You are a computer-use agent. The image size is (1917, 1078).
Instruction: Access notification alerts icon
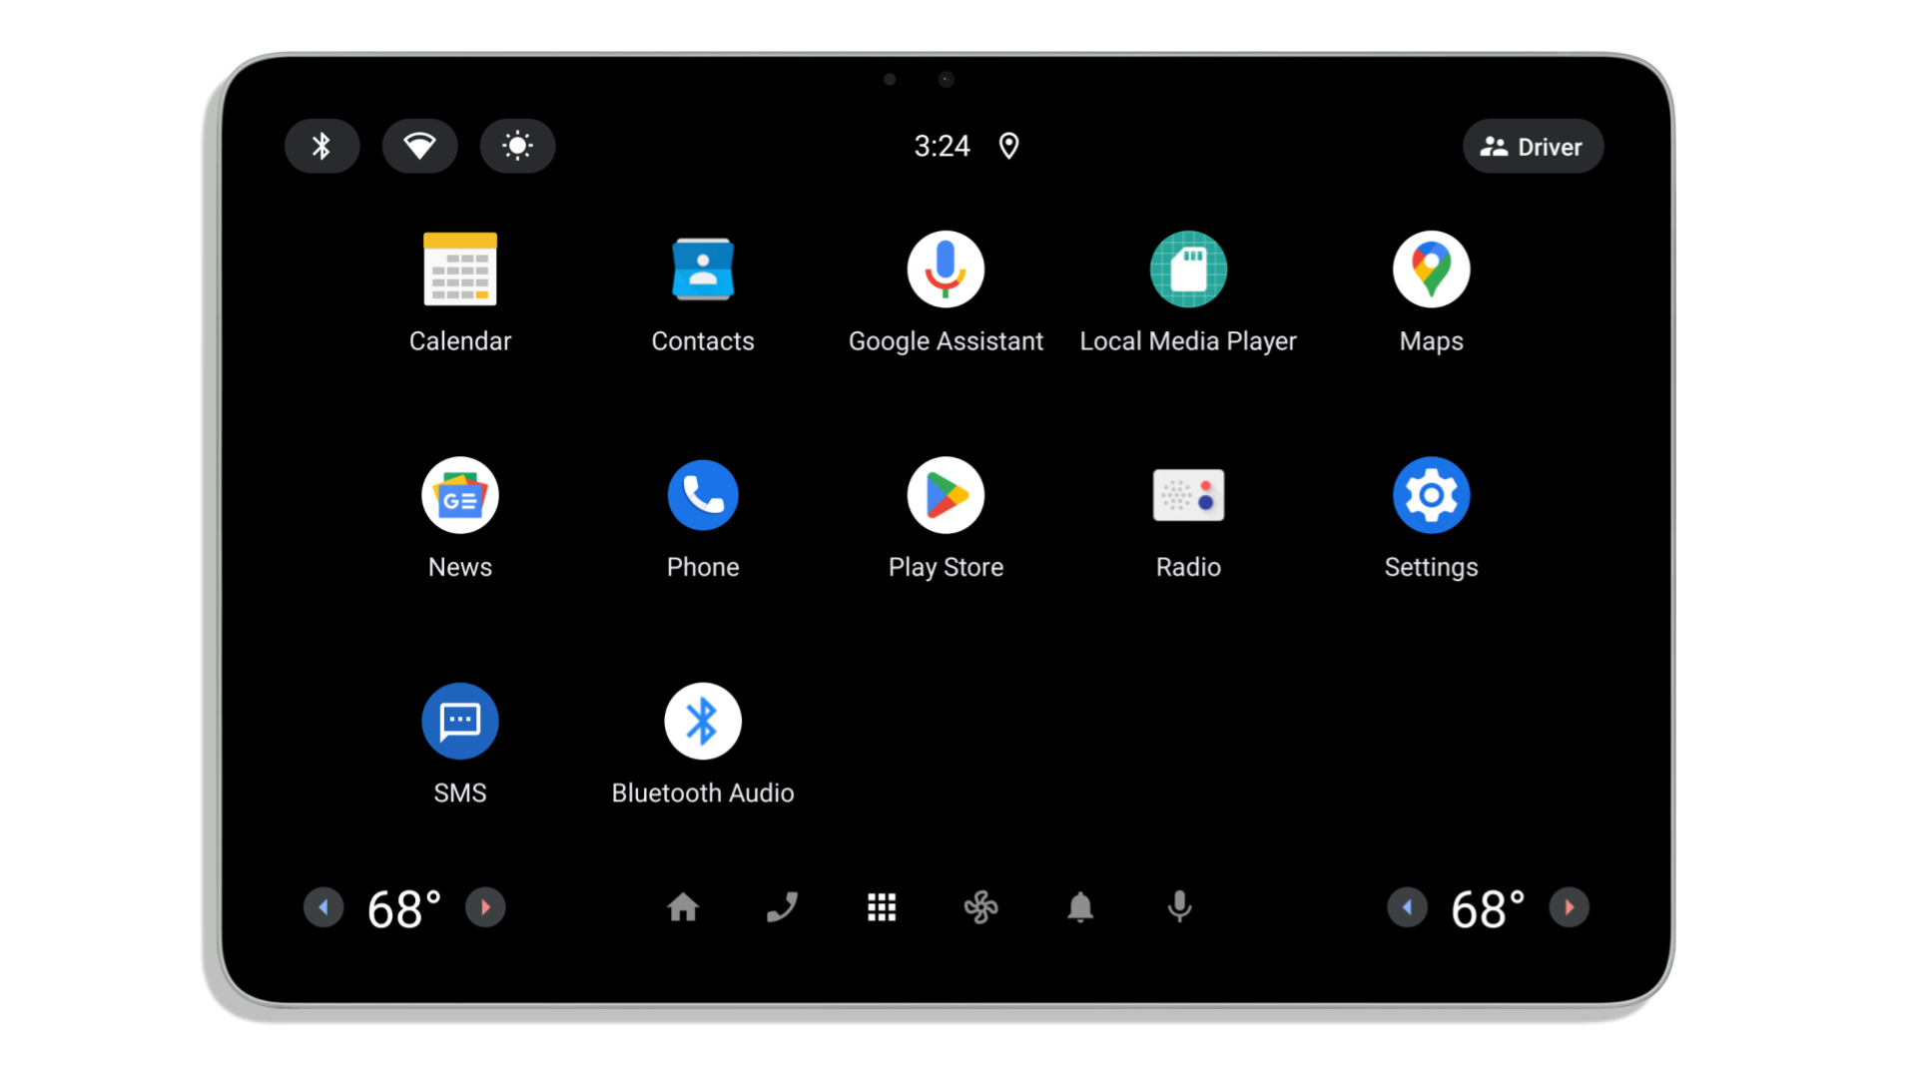(x=1079, y=907)
